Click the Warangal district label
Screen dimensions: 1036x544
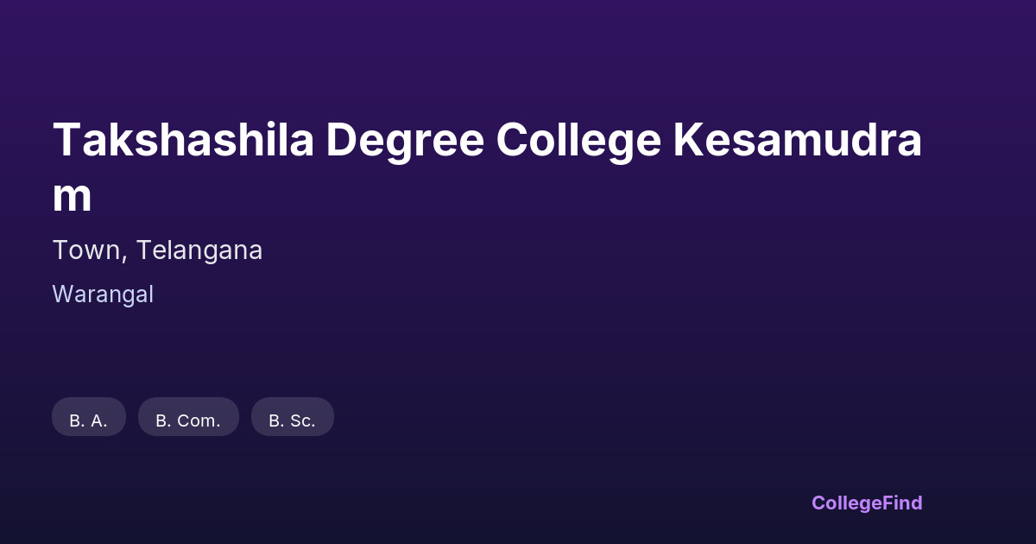coord(103,294)
